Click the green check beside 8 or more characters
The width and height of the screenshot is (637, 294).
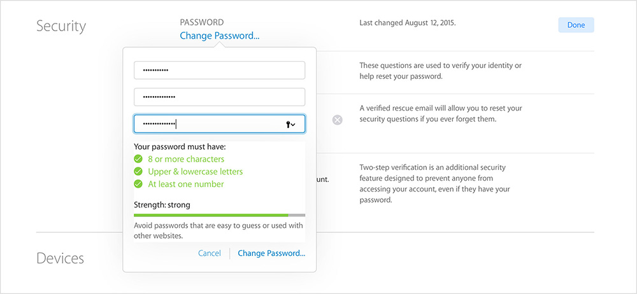tap(138, 159)
